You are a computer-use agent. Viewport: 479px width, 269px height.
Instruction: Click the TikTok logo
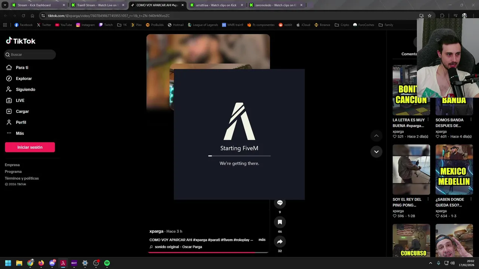(21, 41)
